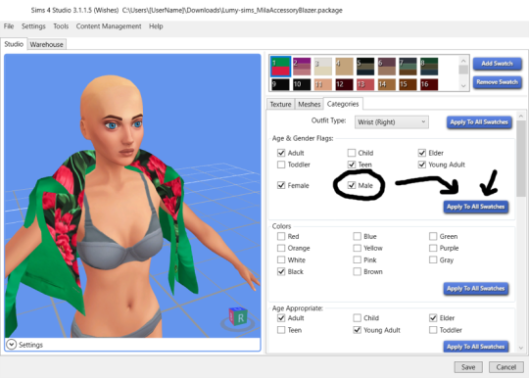Pick swatch number 13
This screenshot has width=529, height=378.
pyautogui.click(x=365, y=84)
